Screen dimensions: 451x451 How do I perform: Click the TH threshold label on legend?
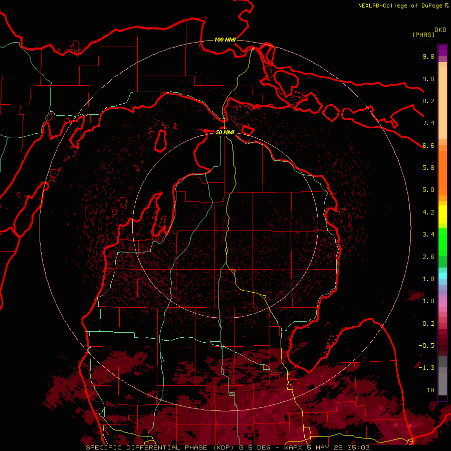pos(430,390)
